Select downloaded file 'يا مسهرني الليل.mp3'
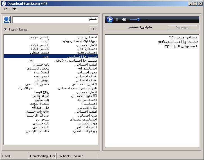The image size is (204, 160). pyautogui.click(x=181, y=46)
